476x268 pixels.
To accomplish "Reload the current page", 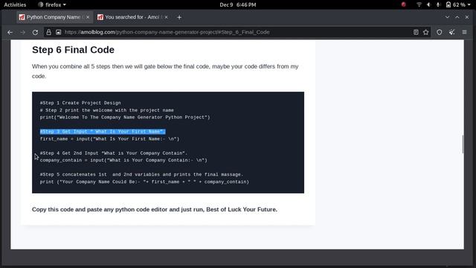I will click(35, 32).
